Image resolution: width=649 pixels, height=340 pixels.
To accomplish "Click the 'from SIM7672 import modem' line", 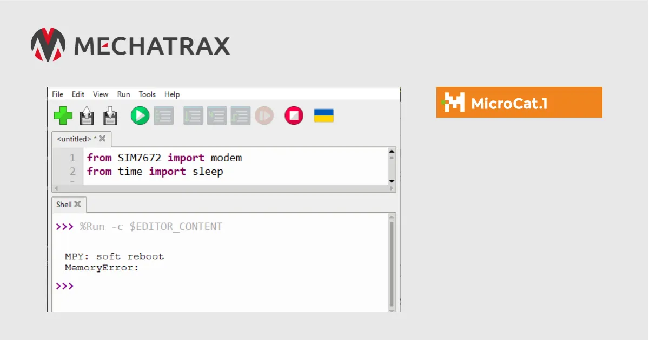I will click(x=164, y=158).
